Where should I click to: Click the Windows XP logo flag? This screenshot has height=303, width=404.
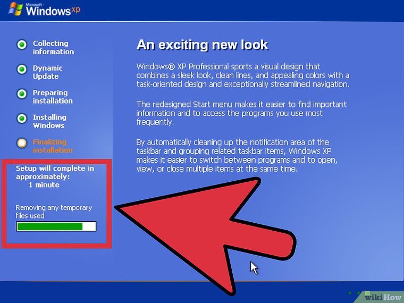[15, 9]
